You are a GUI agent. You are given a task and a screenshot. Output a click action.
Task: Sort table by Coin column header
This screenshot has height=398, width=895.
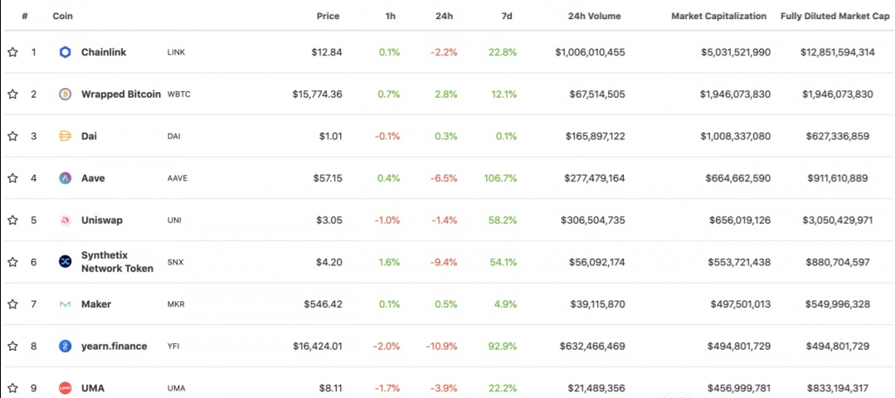point(63,16)
